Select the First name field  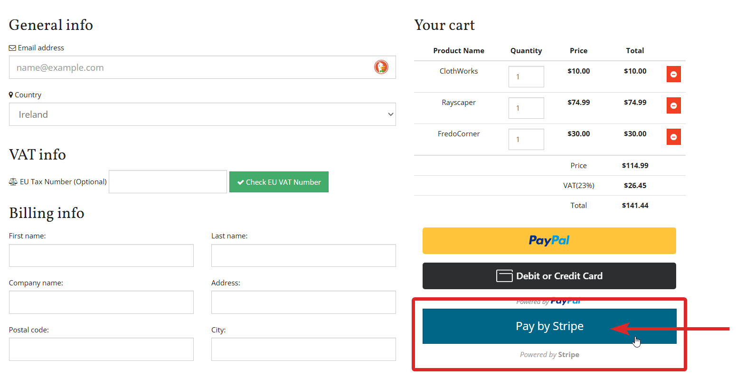[x=101, y=255]
